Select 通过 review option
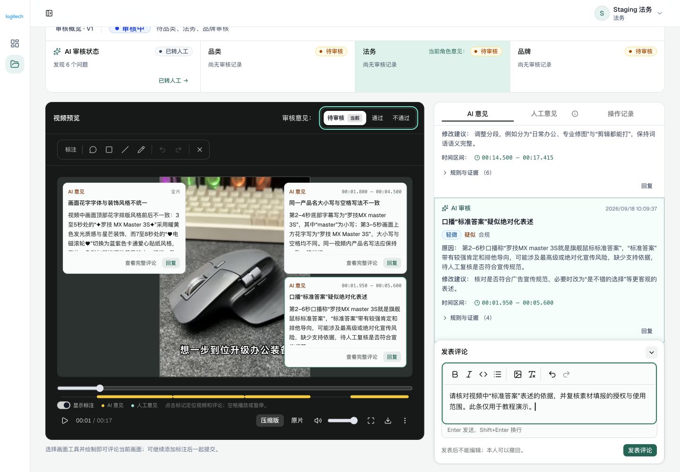This screenshot has width=680, height=472. tap(377, 118)
